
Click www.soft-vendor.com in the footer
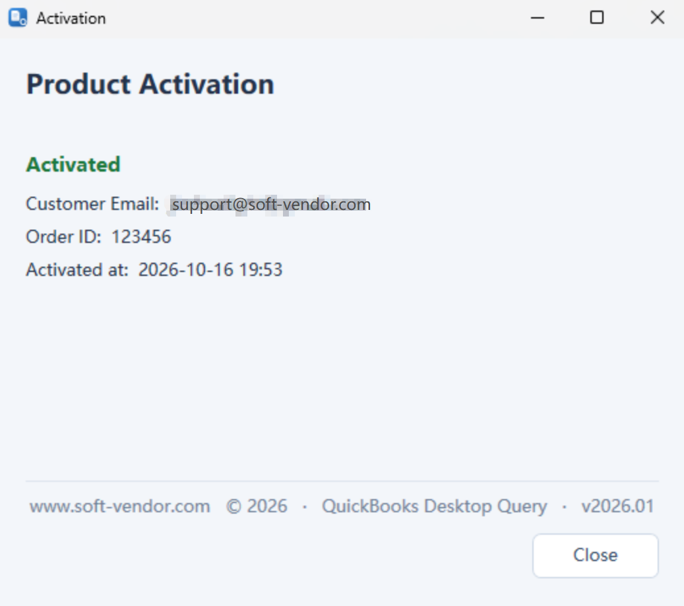click(x=120, y=506)
